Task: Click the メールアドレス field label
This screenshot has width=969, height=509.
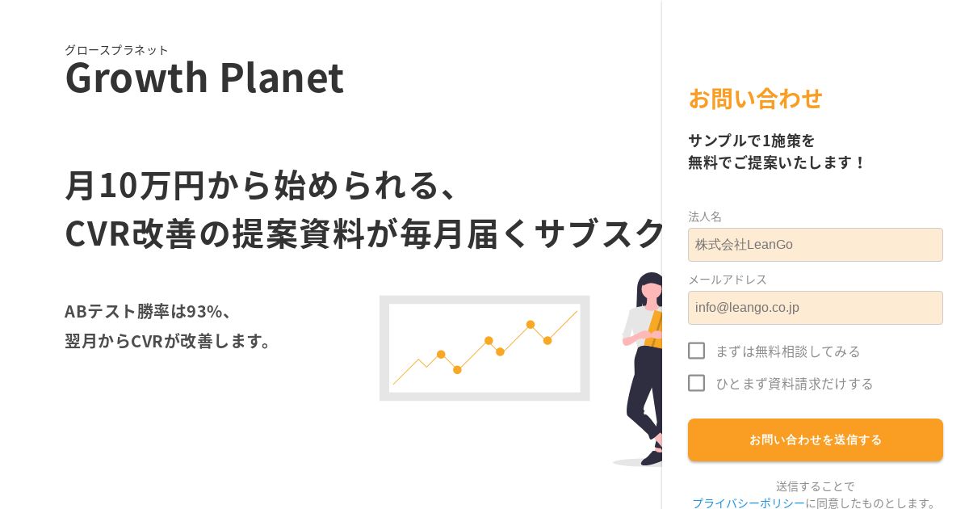Action: [x=728, y=280]
